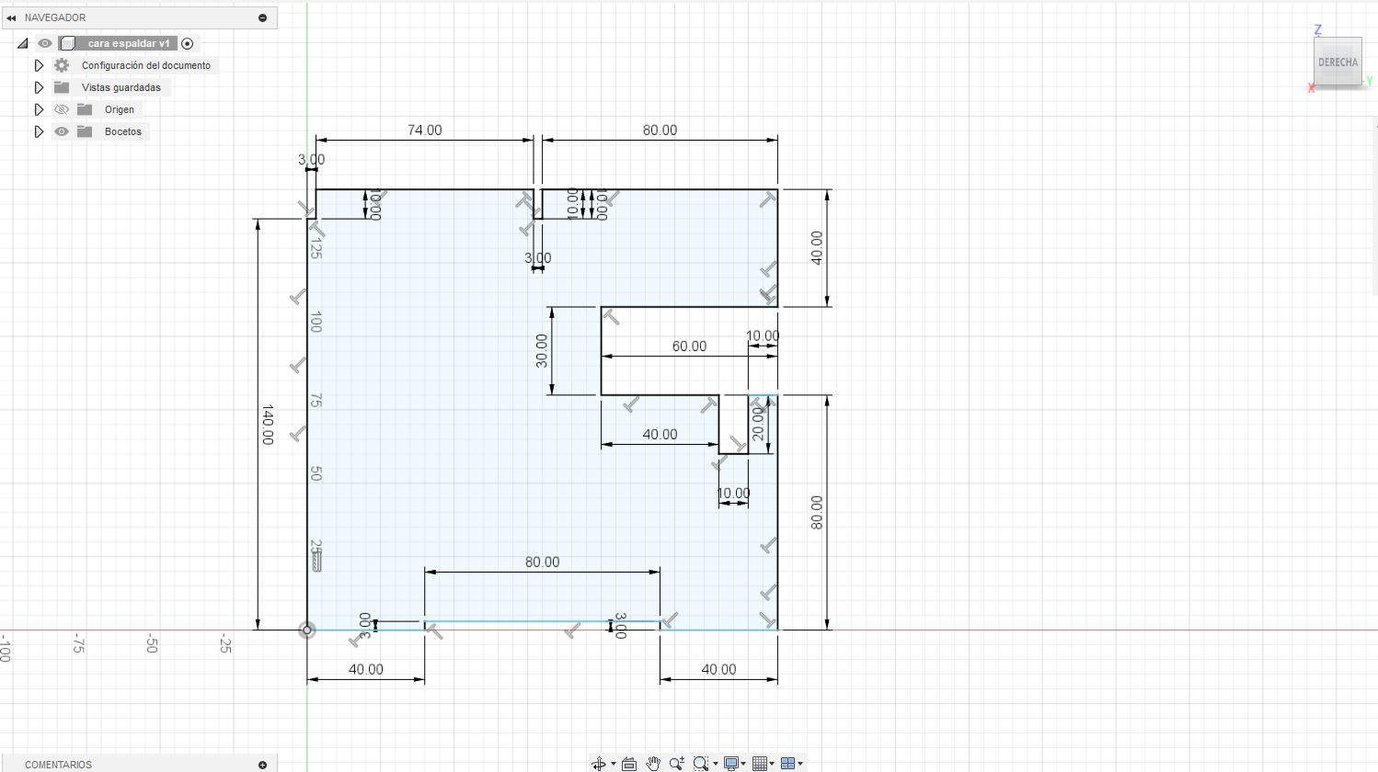Expand the COMENTARIOS panel with plus button
Screen dimensions: 1378x772
pos(262,765)
